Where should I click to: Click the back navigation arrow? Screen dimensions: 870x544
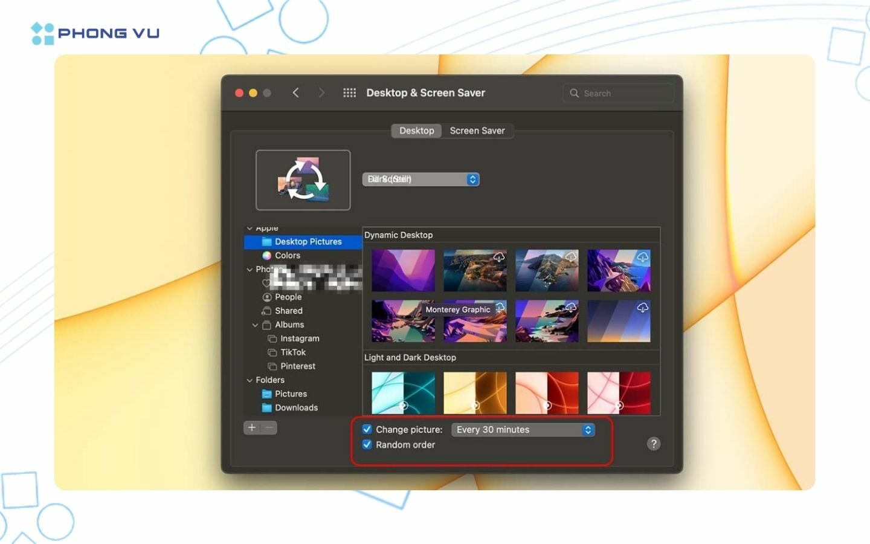(295, 92)
